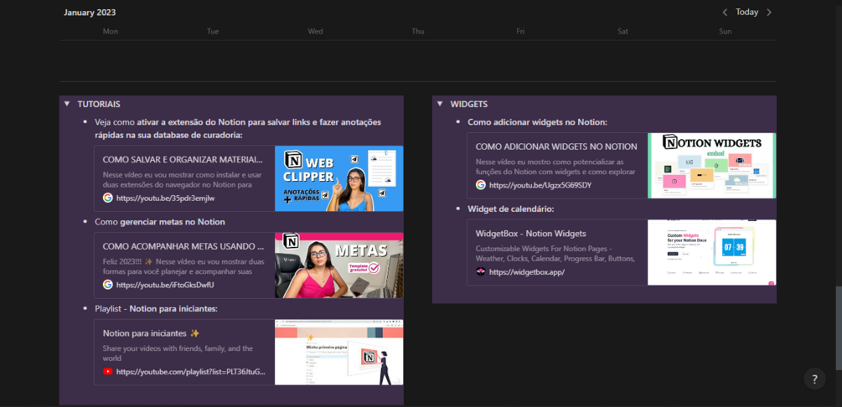The image size is (842, 407).
Task: Click Google icon beside youtu.be/Ugzx5G69SDY
Action: 481,185
